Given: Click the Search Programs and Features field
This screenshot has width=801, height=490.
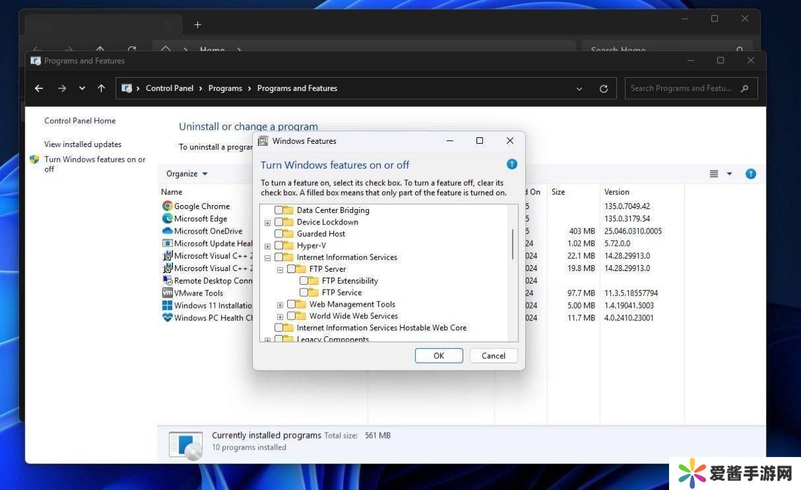Looking at the screenshot, I should tap(681, 88).
